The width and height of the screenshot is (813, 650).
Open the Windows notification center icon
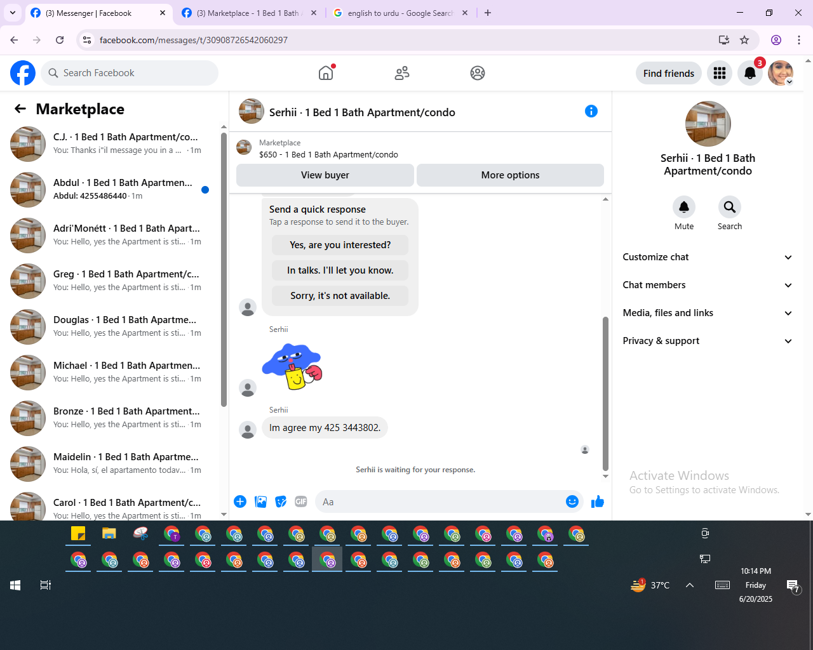click(793, 585)
